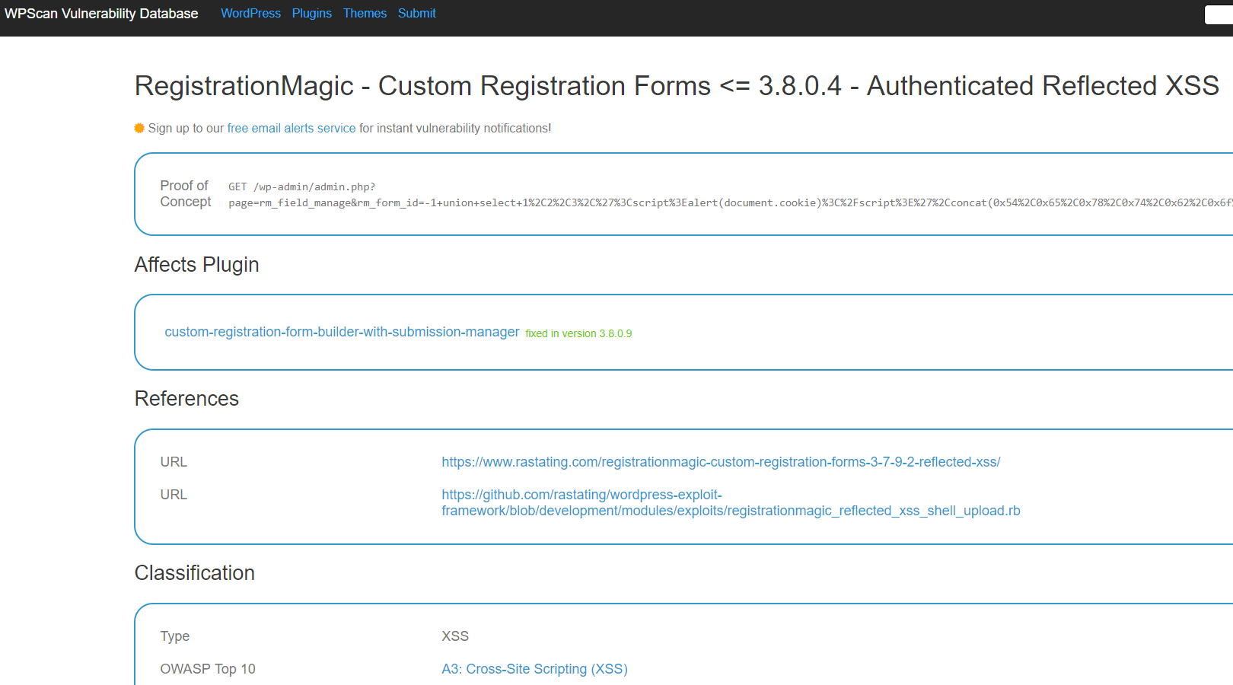
Task: Click the 'GET /wp-admin/admin.php?' code text
Action: [x=301, y=186]
